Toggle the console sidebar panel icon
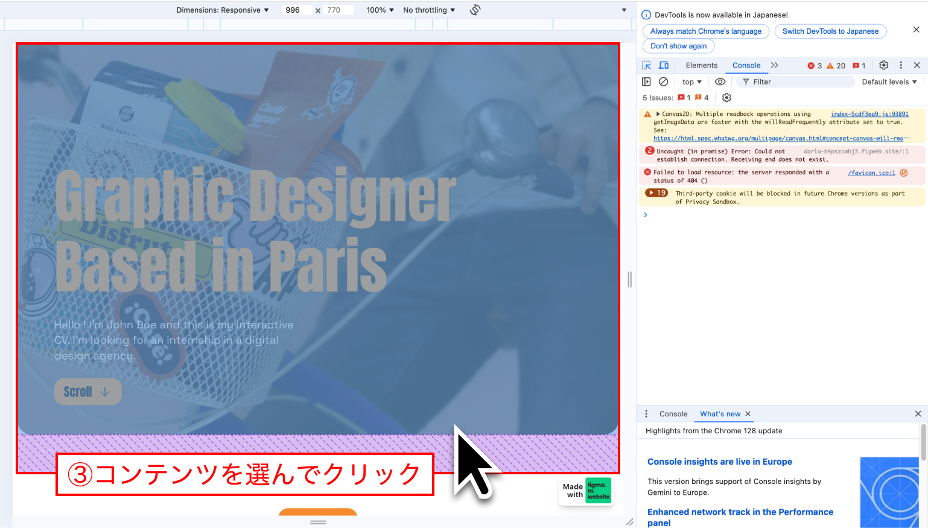The image size is (928, 528). [x=646, y=81]
